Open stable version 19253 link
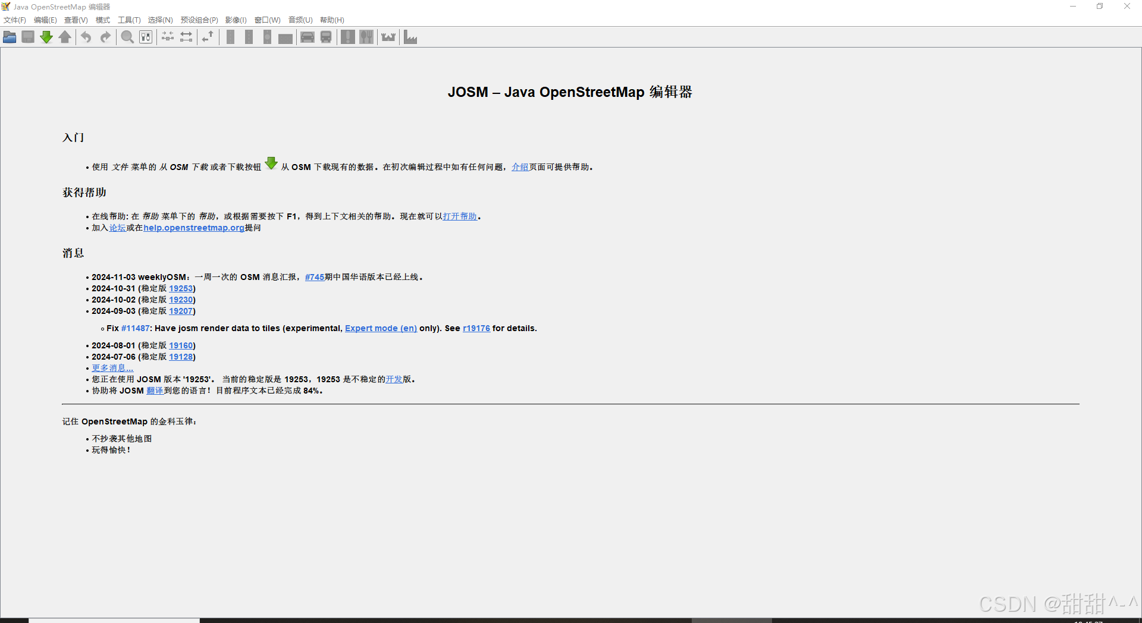Screen dimensions: 1142x623 (181, 288)
